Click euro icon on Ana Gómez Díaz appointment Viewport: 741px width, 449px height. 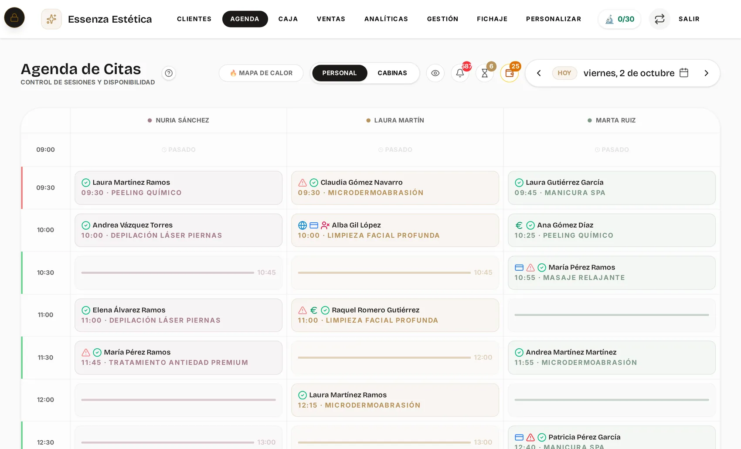(x=519, y=225)
